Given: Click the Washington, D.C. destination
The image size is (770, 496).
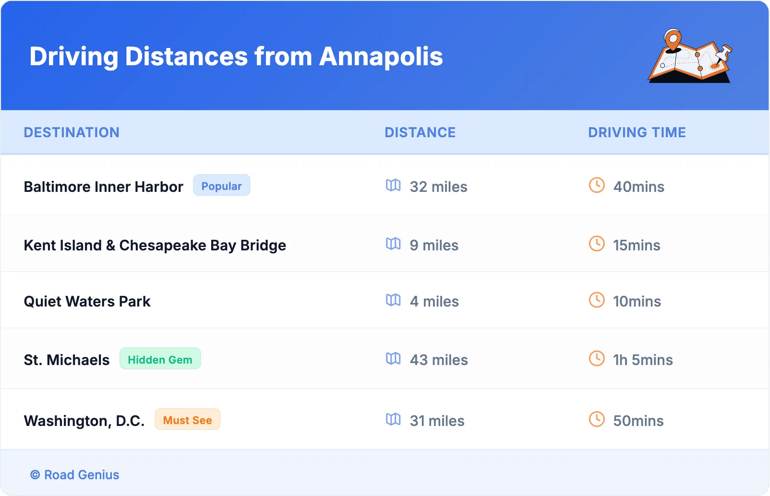Looking at the screenshot, I should pos(84,421).
